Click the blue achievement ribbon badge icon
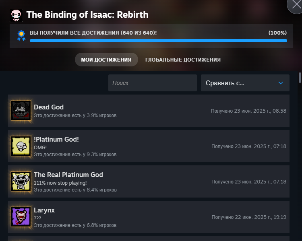The height and width of the screenshot is (241, 302). click(21, 35)
